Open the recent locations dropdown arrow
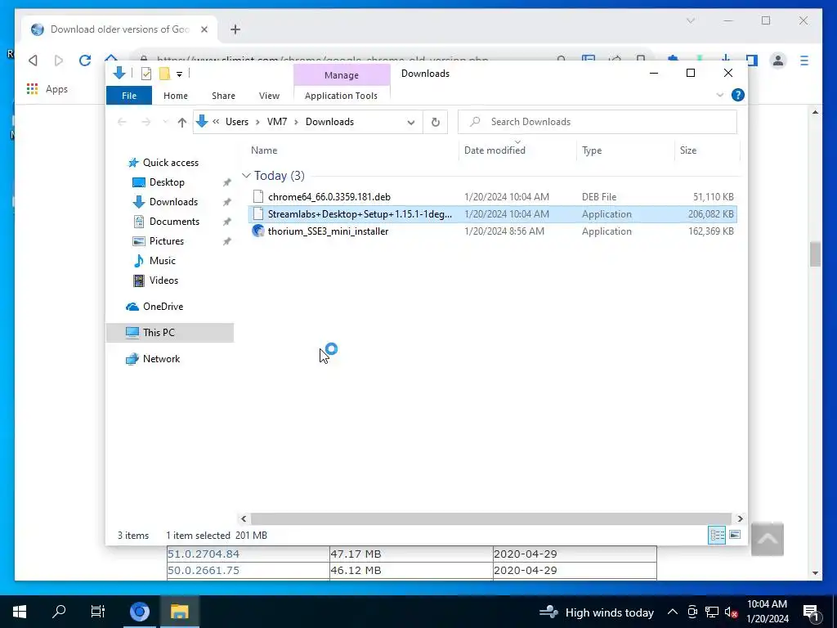 165,123
